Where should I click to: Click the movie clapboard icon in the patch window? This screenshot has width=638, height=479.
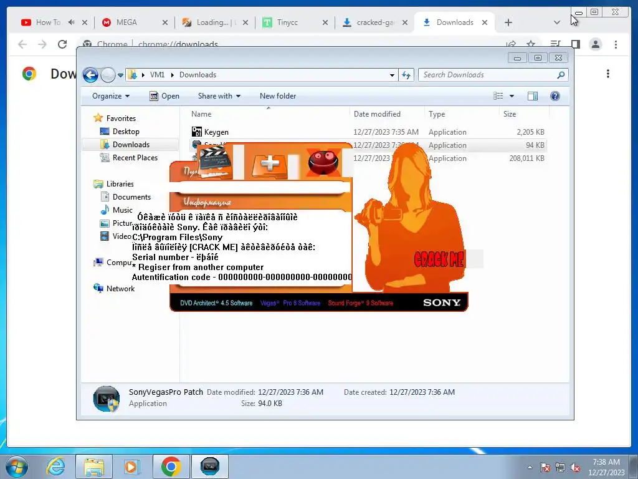(215, 163)
